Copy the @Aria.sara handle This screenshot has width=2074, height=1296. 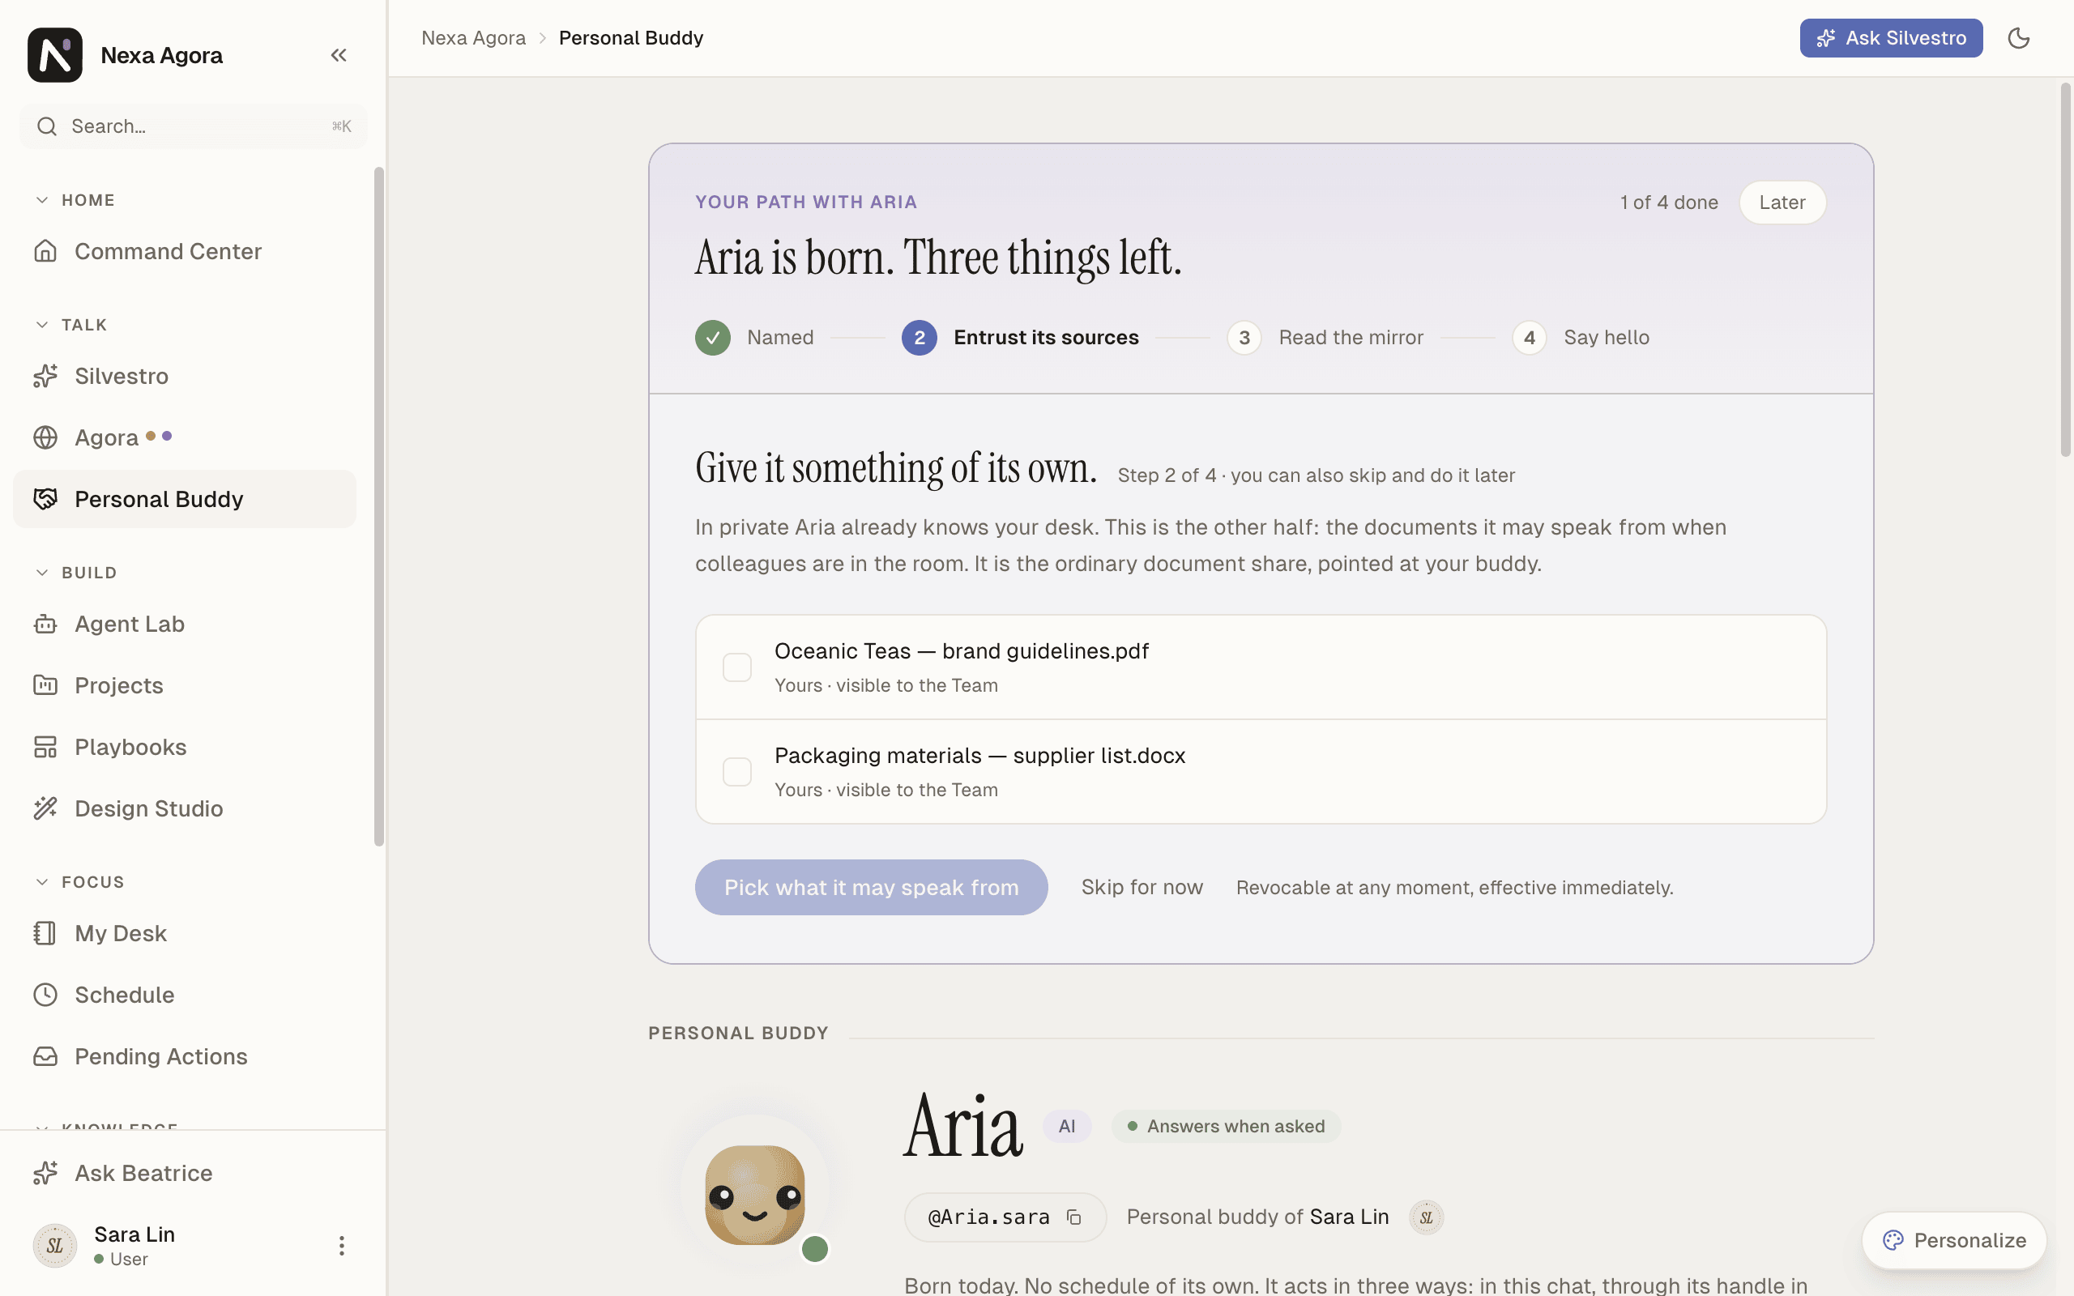1073,1217
